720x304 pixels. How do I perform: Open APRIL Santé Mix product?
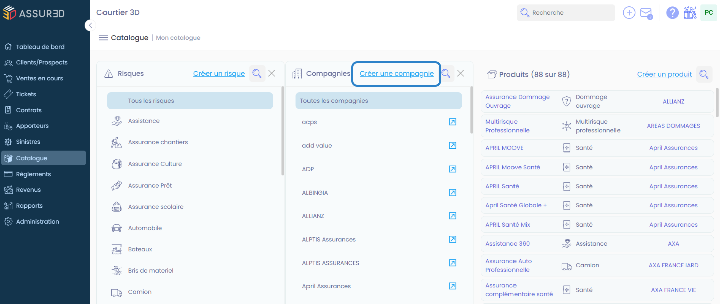tap(507, 225)
